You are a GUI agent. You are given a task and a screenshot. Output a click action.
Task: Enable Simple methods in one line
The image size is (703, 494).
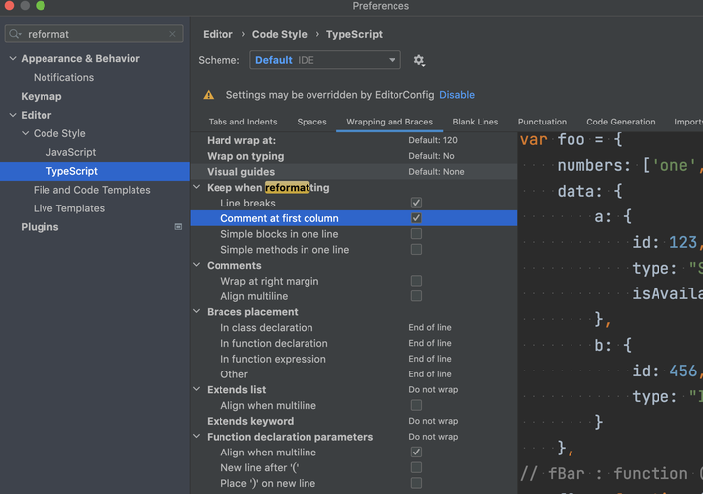click(x=416, y=249)
